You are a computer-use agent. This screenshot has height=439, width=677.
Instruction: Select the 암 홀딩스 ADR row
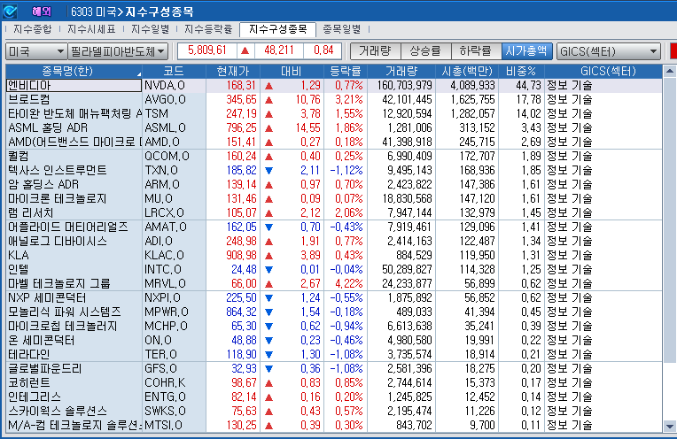pos(334,185)
